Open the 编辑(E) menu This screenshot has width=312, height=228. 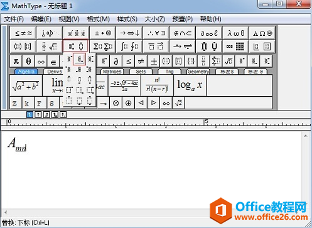pyautogui.click(x=41, y=19)
